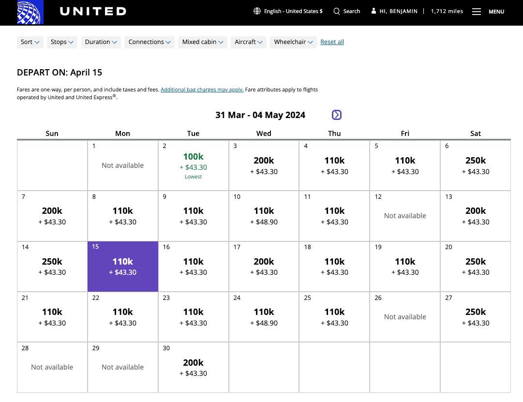Click the globe language icon

tap(257, 11)
